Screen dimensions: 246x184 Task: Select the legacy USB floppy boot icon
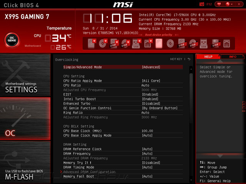point(215,44)
